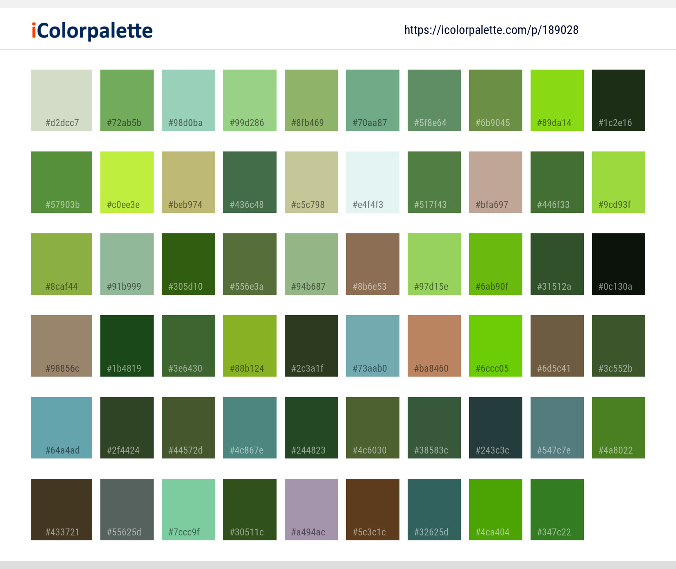Select the #4c867e swatch
Viewport: 676px width, 569px height.
(250, 428)
